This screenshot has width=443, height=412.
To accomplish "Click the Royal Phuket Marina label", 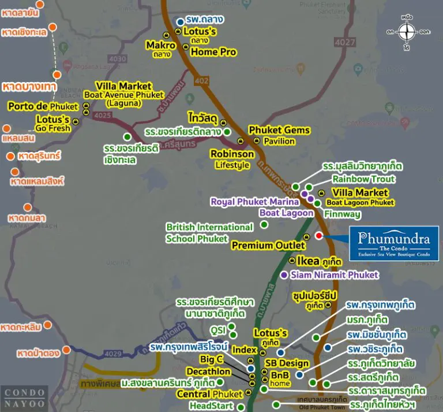I will point(255,202).
